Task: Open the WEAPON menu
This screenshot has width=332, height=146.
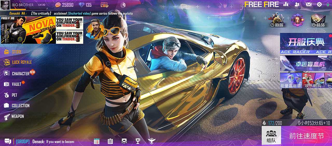Action: click(14, 117)
